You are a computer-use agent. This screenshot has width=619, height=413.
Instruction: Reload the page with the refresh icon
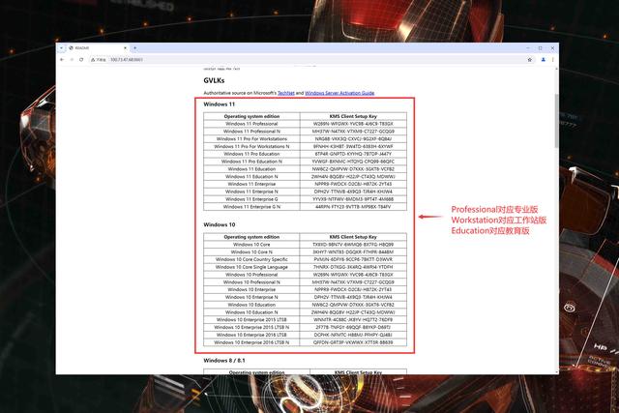coord(81,60)
